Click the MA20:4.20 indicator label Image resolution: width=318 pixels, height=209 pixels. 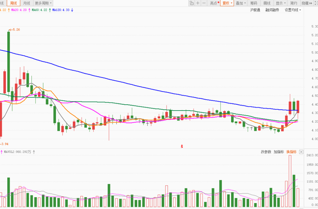pos(19,10)
